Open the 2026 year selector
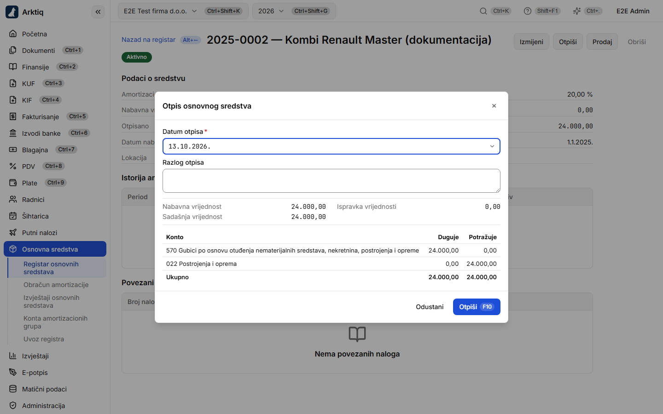 point(294,11)
